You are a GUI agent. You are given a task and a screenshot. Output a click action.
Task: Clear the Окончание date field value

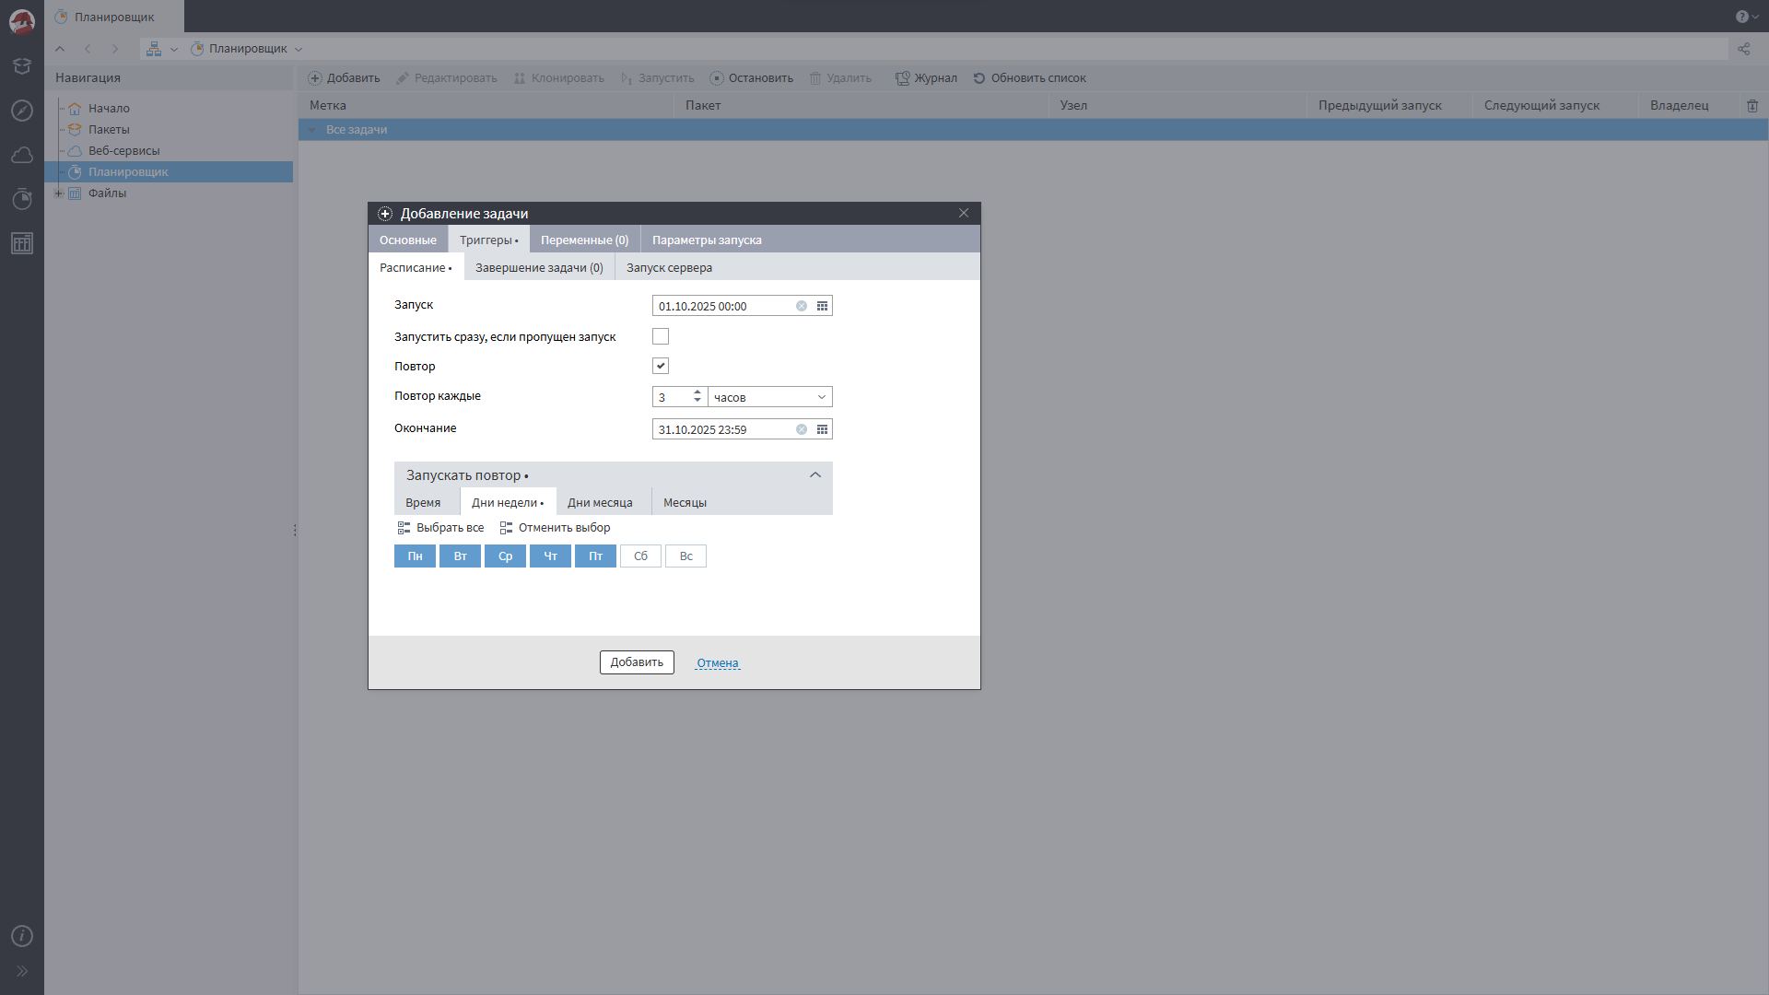point(802,429)
